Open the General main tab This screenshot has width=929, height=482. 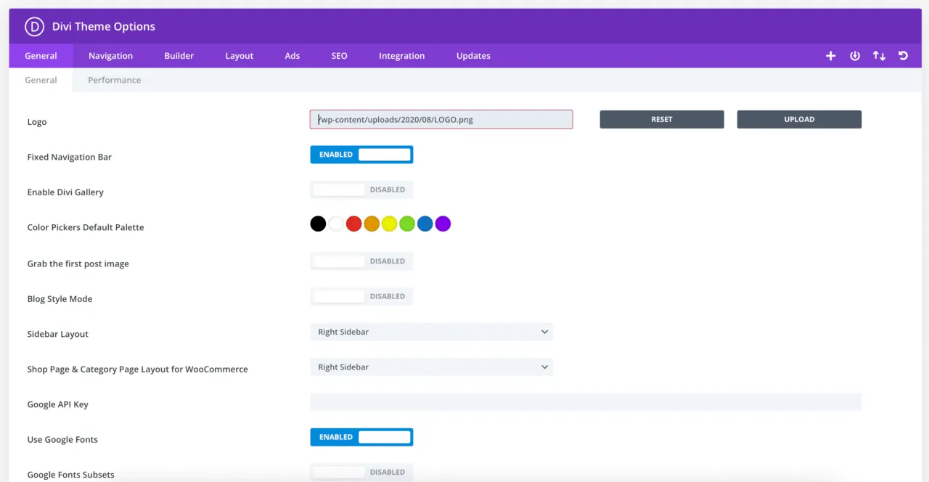tap(41, 56)
